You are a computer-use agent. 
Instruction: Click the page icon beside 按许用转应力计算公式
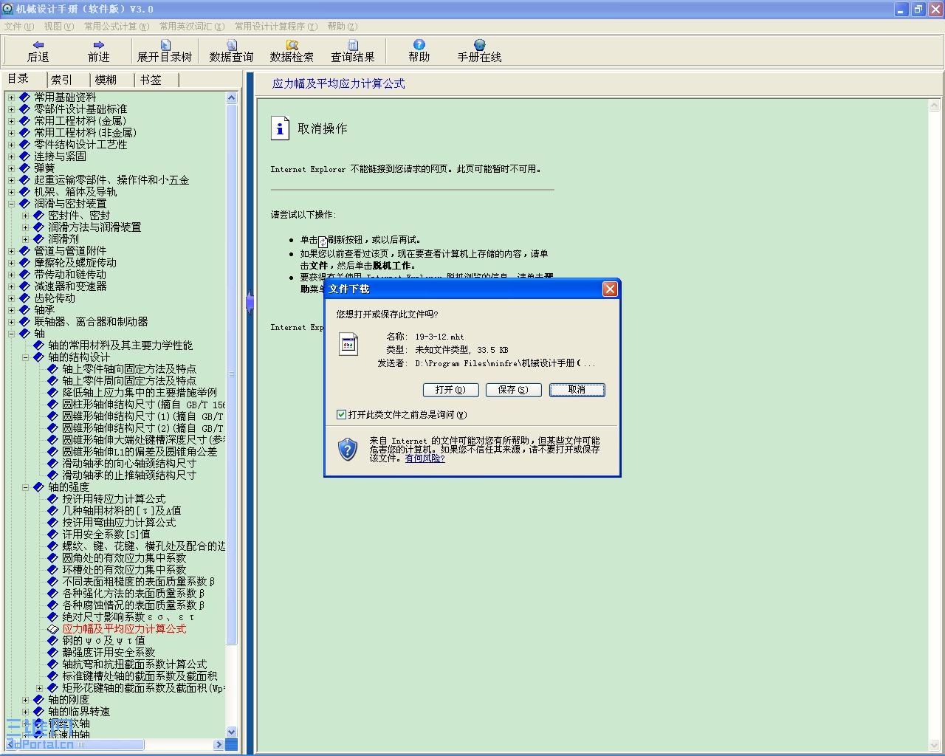tap(52, 499)
